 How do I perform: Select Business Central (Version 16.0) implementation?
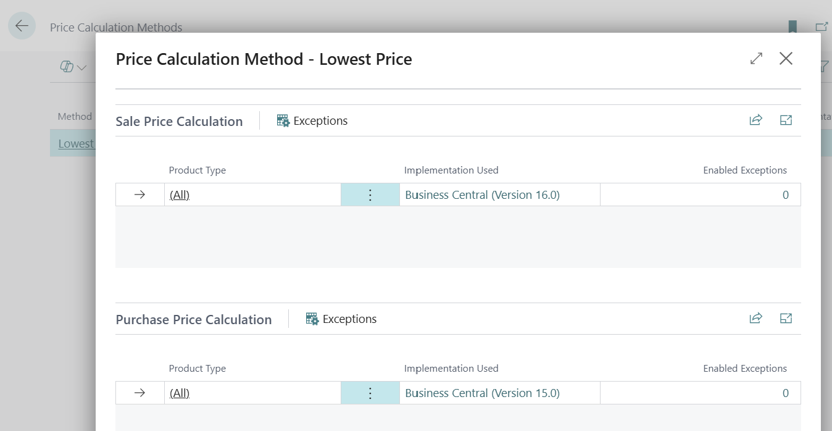click(x=482, y=195)
